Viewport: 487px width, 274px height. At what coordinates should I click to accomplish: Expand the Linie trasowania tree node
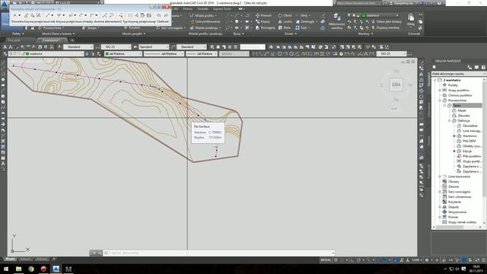pyautogui.click(x=440, y=177)
